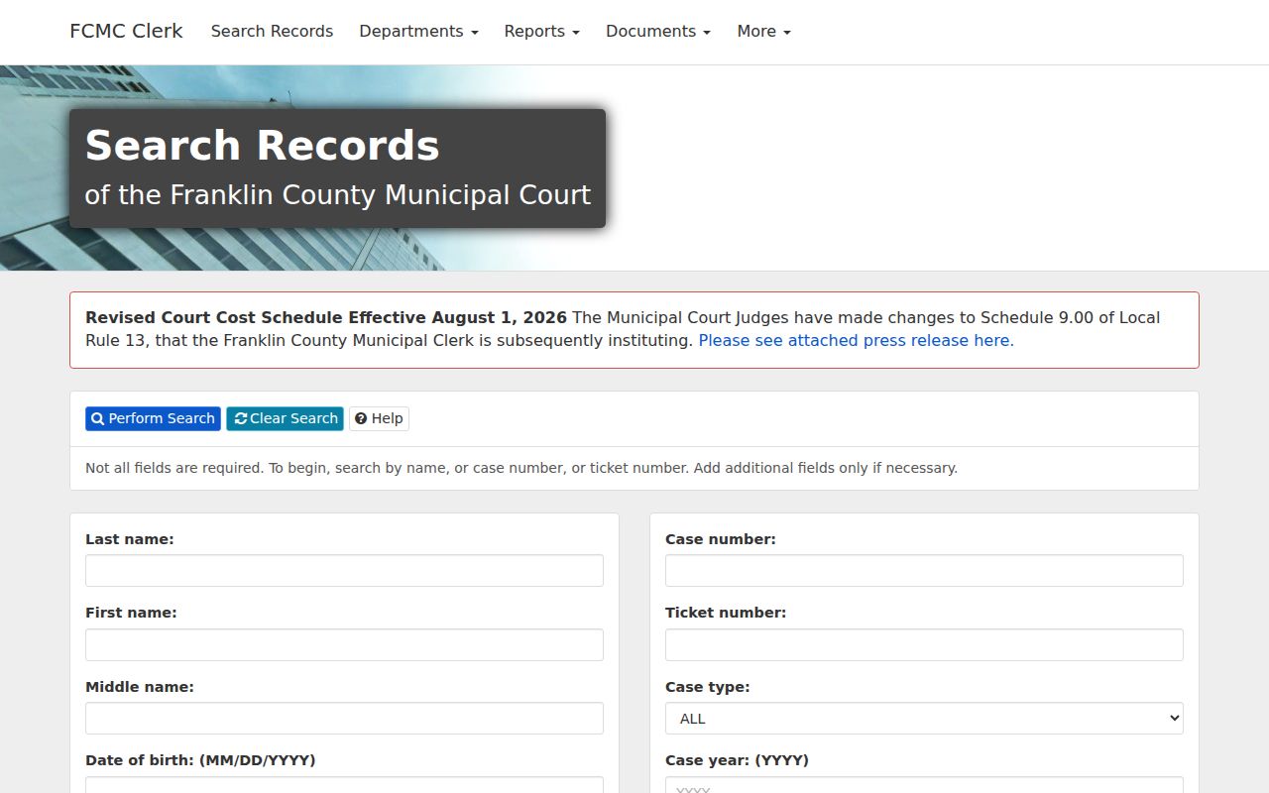
Task: Click 'of the Franklin County Municipal Court' subtitle
Action: click(337, 194)
